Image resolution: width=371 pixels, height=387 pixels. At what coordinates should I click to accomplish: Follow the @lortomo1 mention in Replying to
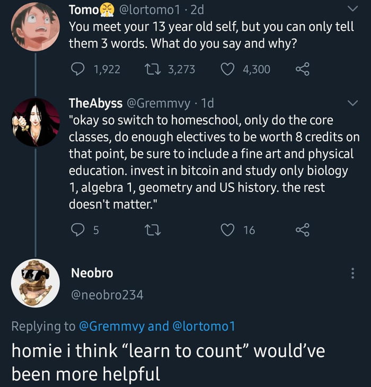(x=204, y=327)
